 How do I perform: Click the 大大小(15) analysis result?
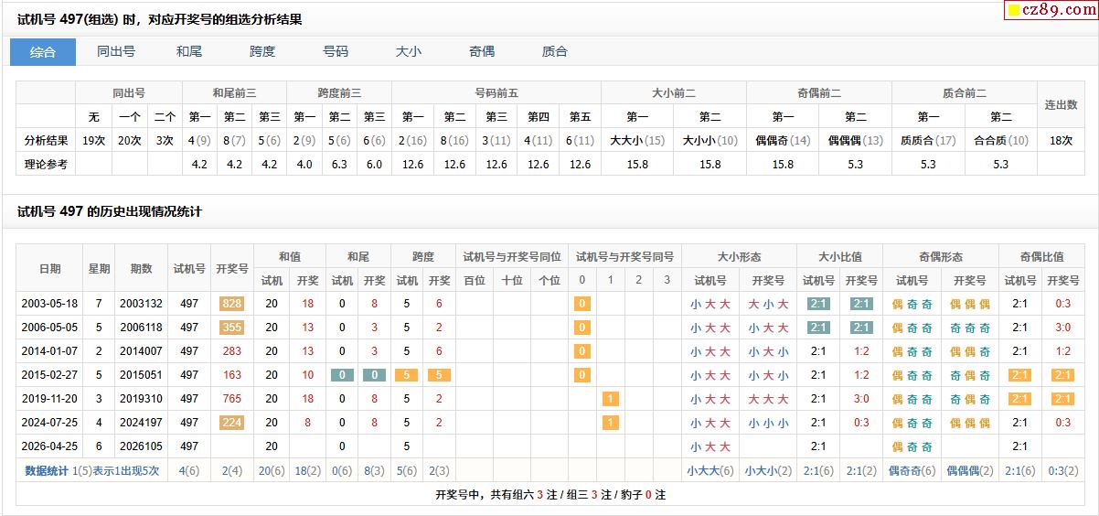tap(637, 141)
